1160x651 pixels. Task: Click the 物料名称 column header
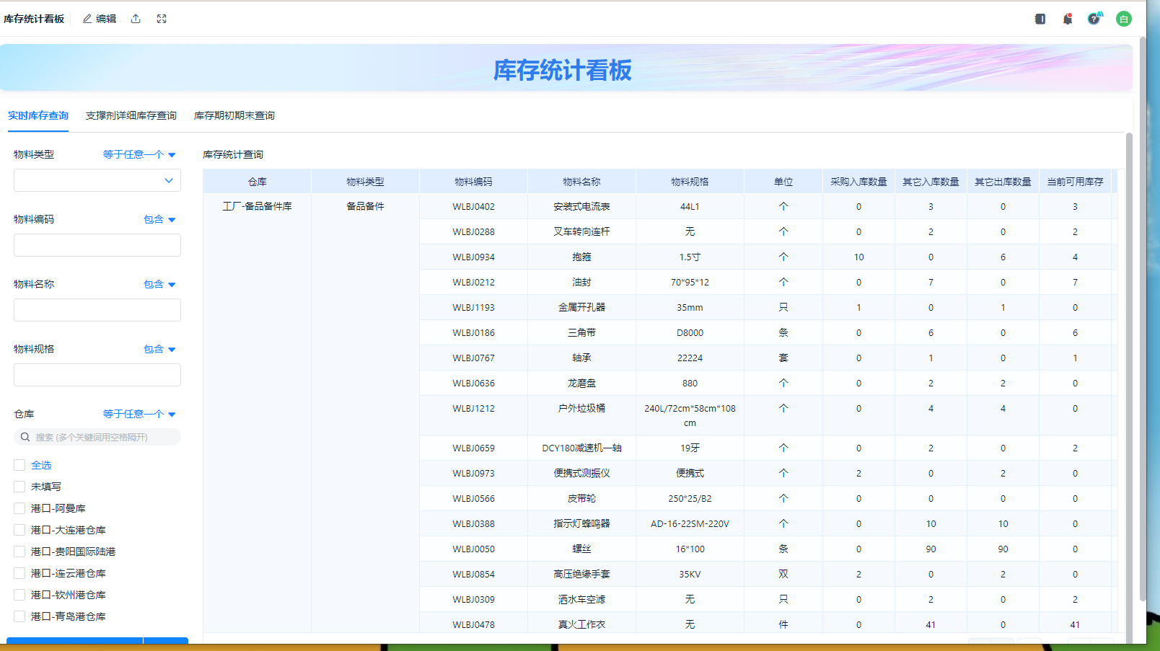point(582,182)
